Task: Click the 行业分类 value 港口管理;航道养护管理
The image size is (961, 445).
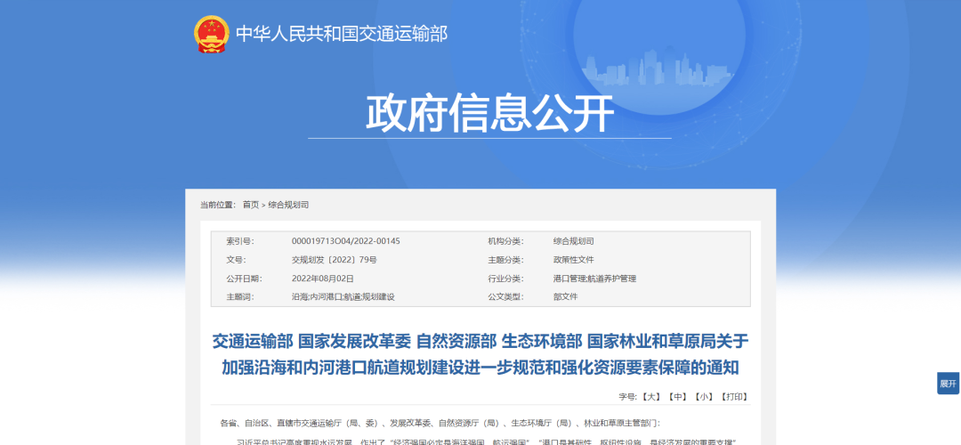Action: click(x=594, y=279)
